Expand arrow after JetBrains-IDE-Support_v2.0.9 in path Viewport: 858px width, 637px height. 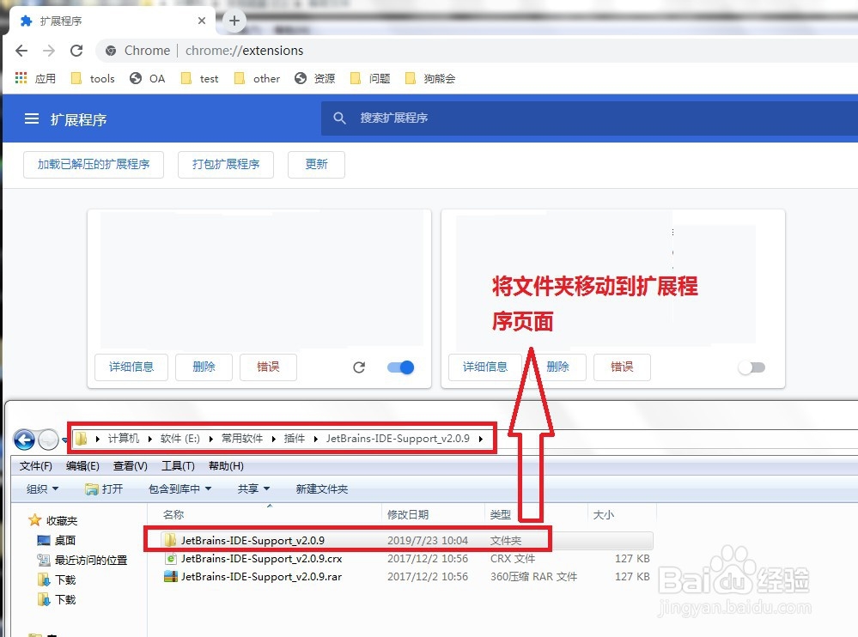(480, 439)
